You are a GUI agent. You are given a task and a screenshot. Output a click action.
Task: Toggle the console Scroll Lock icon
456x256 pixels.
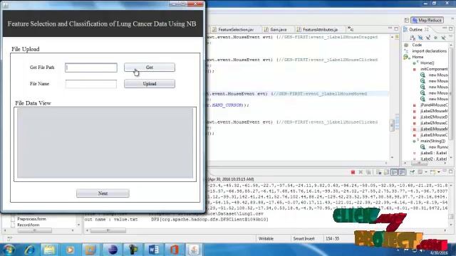pyautogui.click(x=386, y=172)
